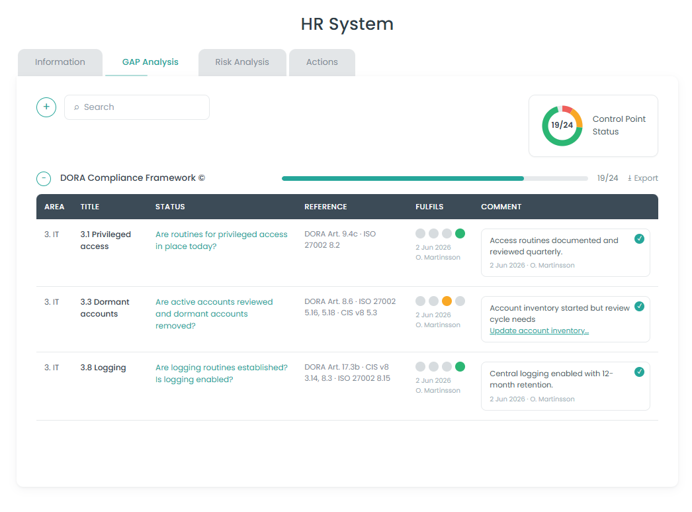
Task: Click the REFERENCE column header
Action: (x=325, y=207)
